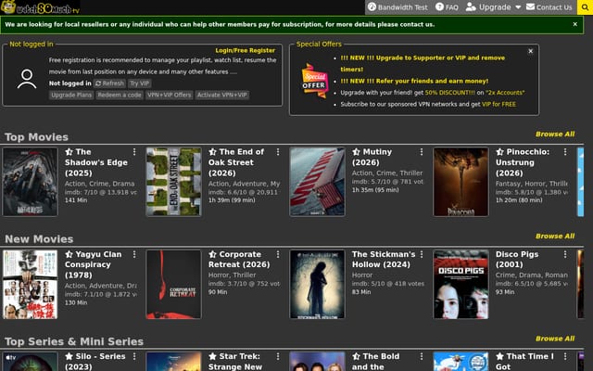
Task: Toggle favorite star for That Time I Got
Action: point(500,356)
